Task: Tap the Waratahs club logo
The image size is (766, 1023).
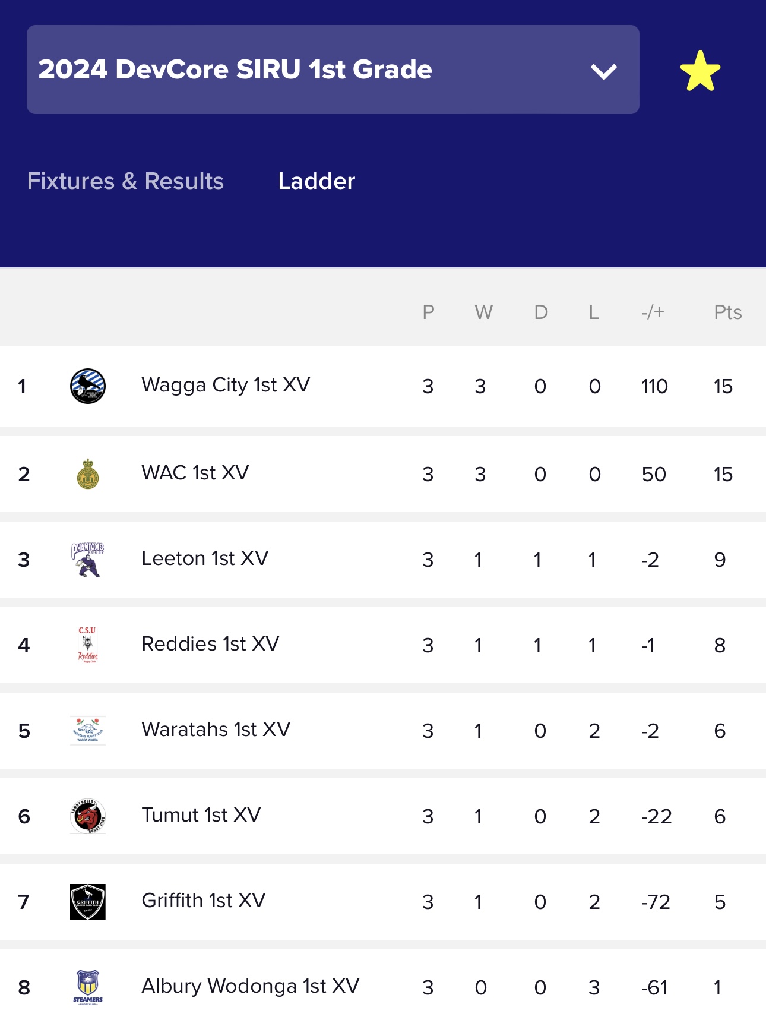Action: pyautogui.click(x=88, y=730)
